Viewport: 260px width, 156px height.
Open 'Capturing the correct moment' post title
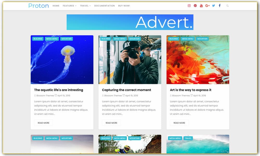tap(127, 90)
